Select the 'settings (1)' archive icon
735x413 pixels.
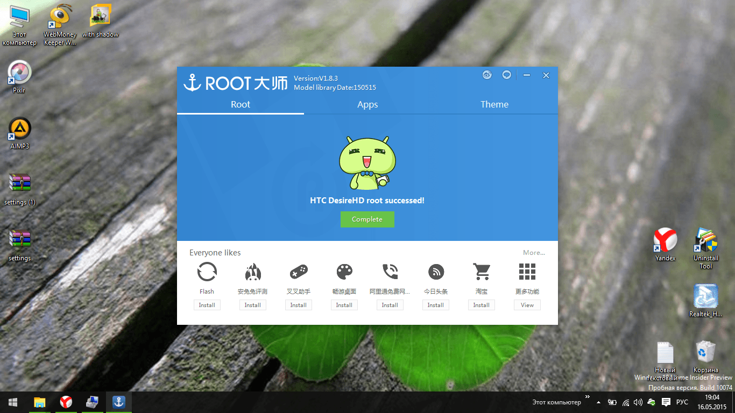click(x=20, y=189)
